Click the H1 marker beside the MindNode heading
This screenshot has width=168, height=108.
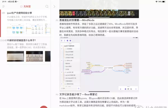(x=57, y=20)
